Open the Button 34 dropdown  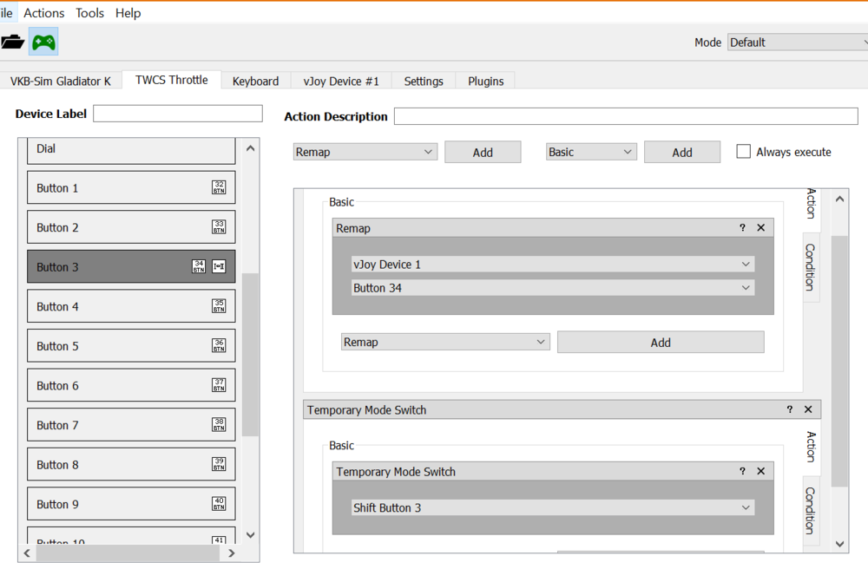click(x=553, y=288)
